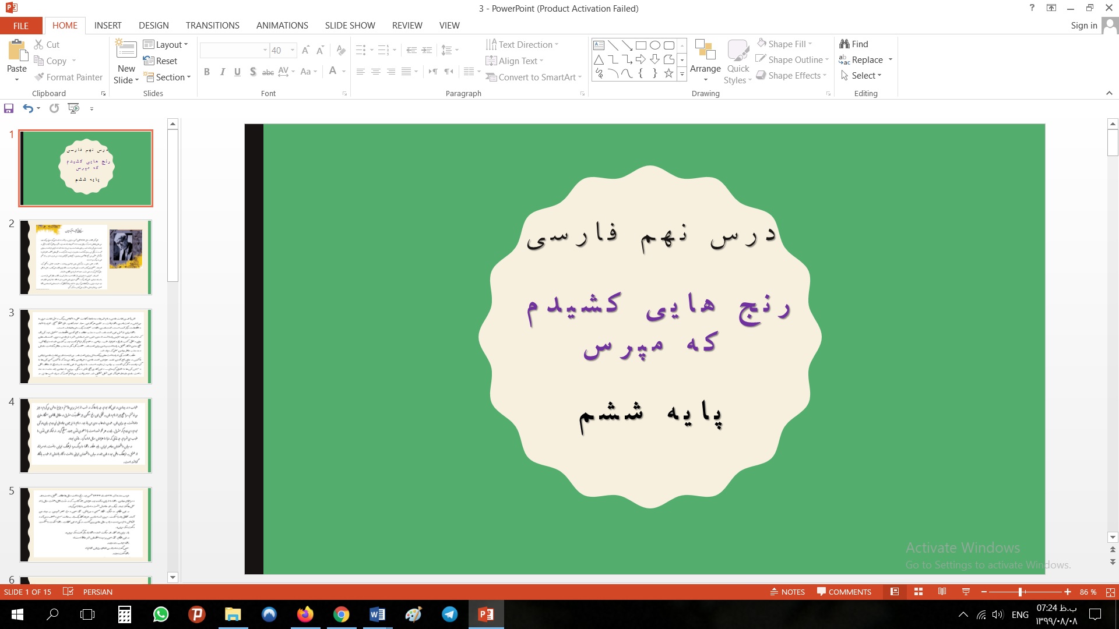1119x629 pixels.
Task: Open the font size dropdown showing 40
Action: click(293, 50)
